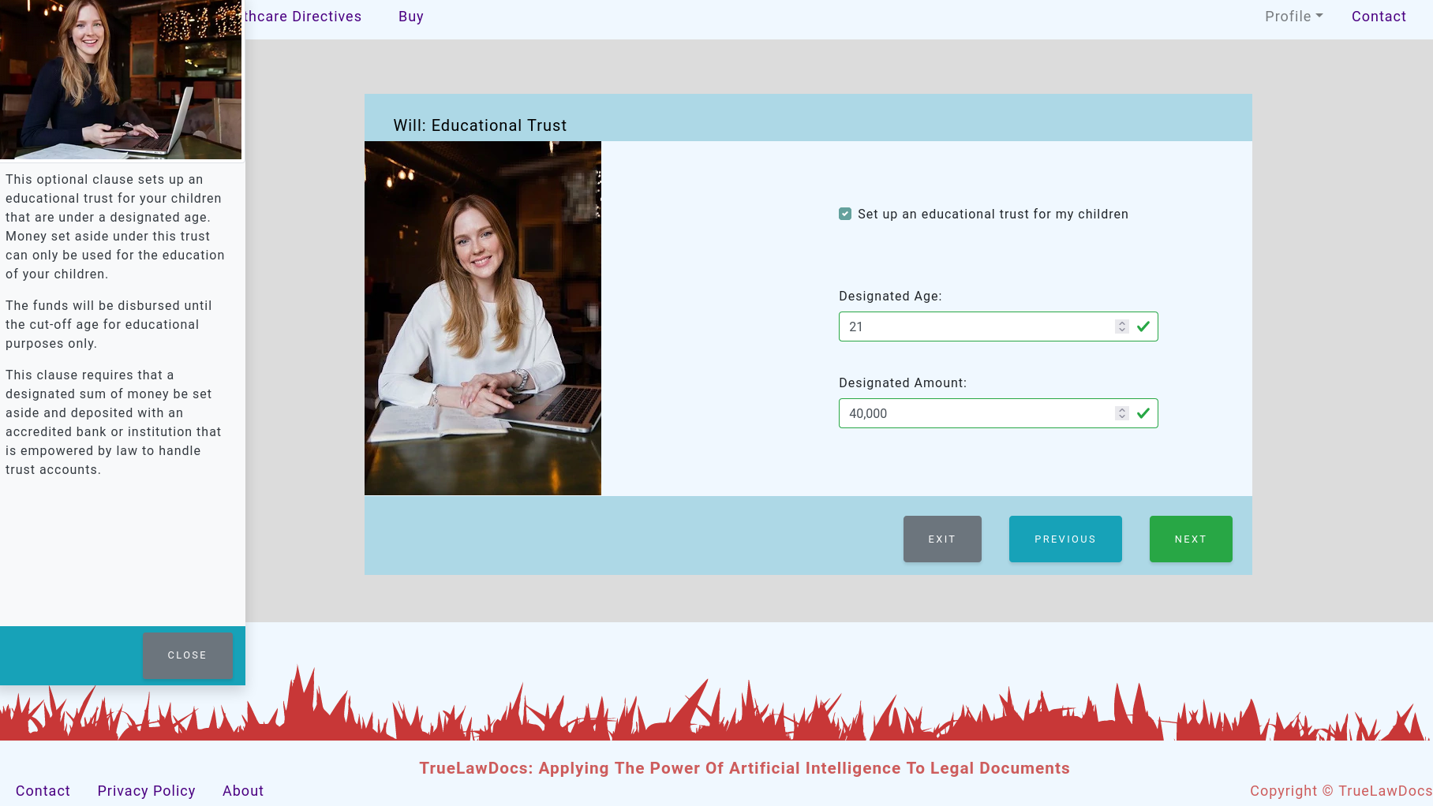
Task: Click the woman photo in the form card
Action: click(483, 319)
